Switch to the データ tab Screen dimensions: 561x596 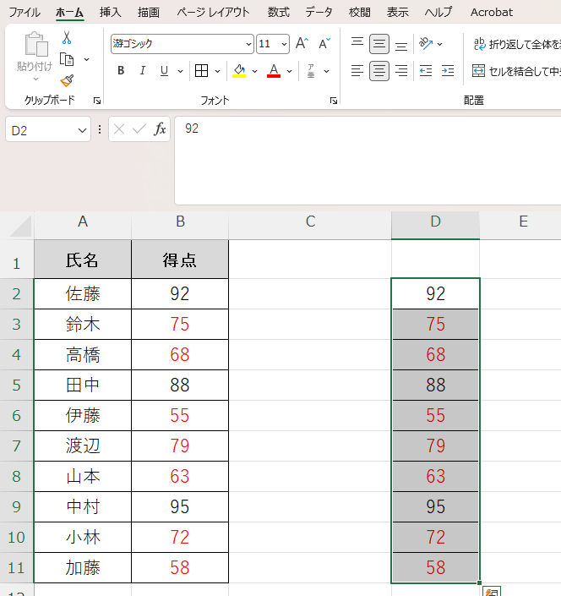(319, 12)
